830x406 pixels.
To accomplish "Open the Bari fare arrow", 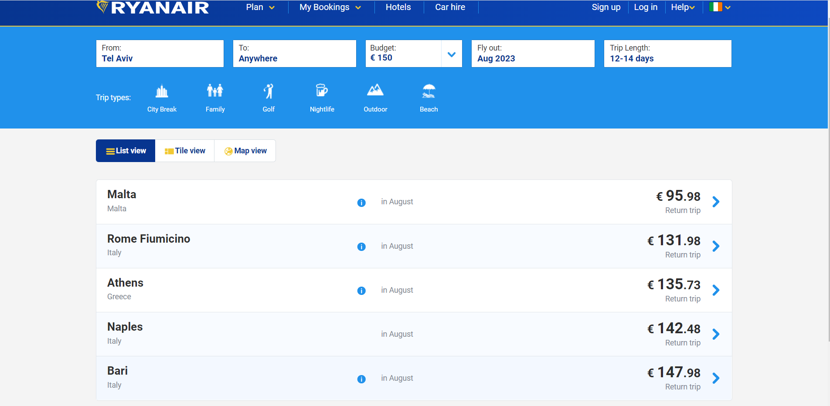I will click(716, 378).
